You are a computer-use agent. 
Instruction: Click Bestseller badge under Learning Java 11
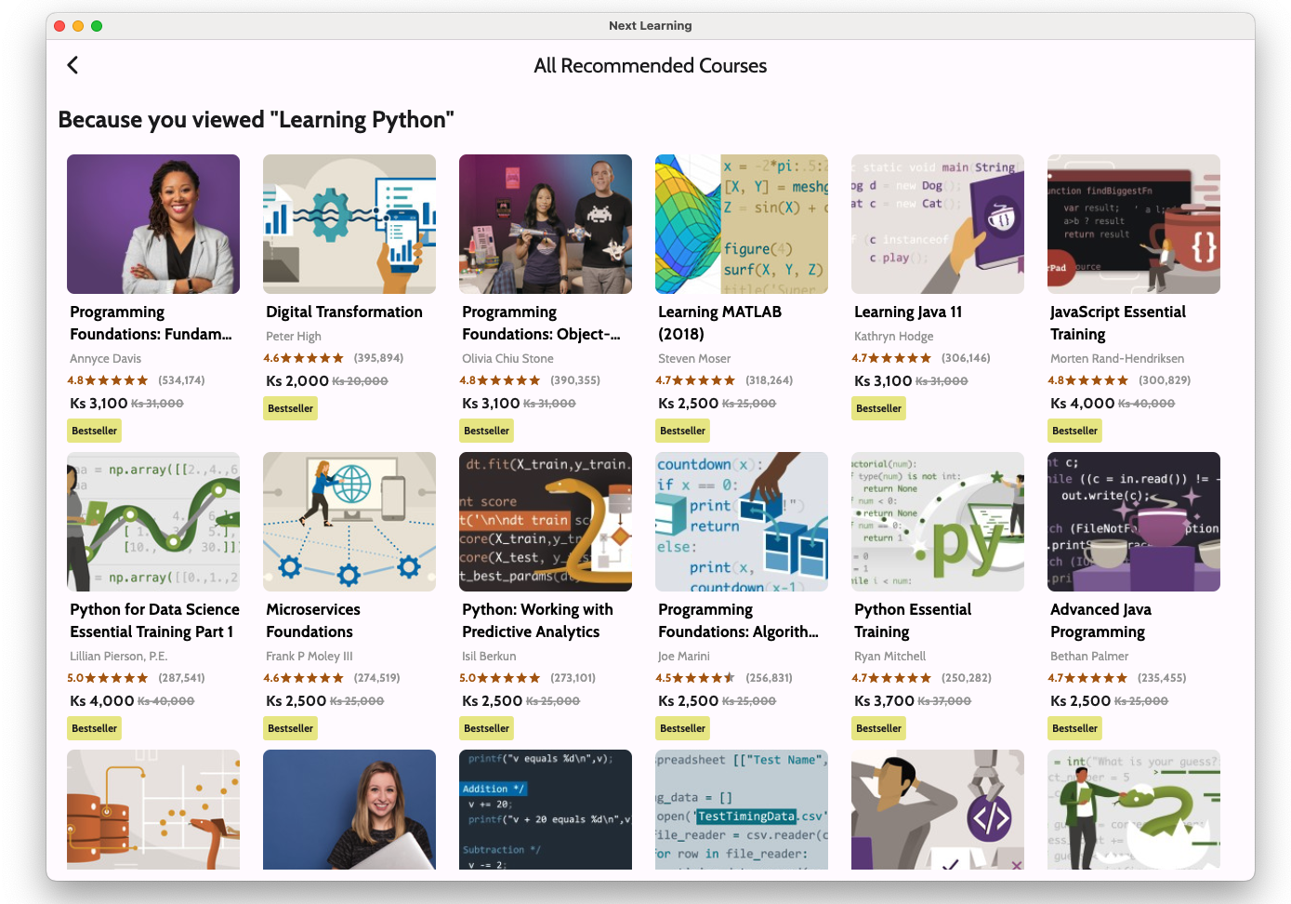(878, 408)
